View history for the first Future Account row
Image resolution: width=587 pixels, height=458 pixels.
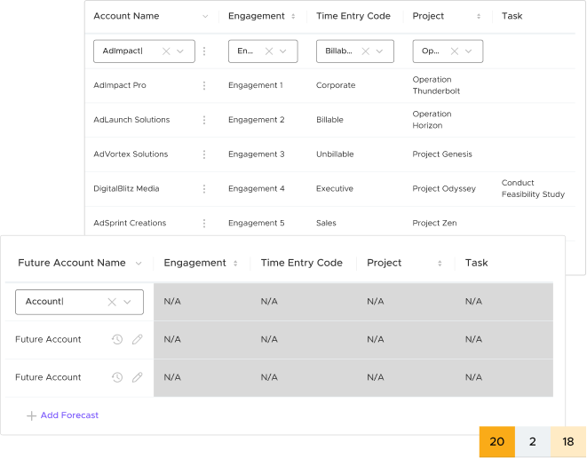tap(117, 340)
